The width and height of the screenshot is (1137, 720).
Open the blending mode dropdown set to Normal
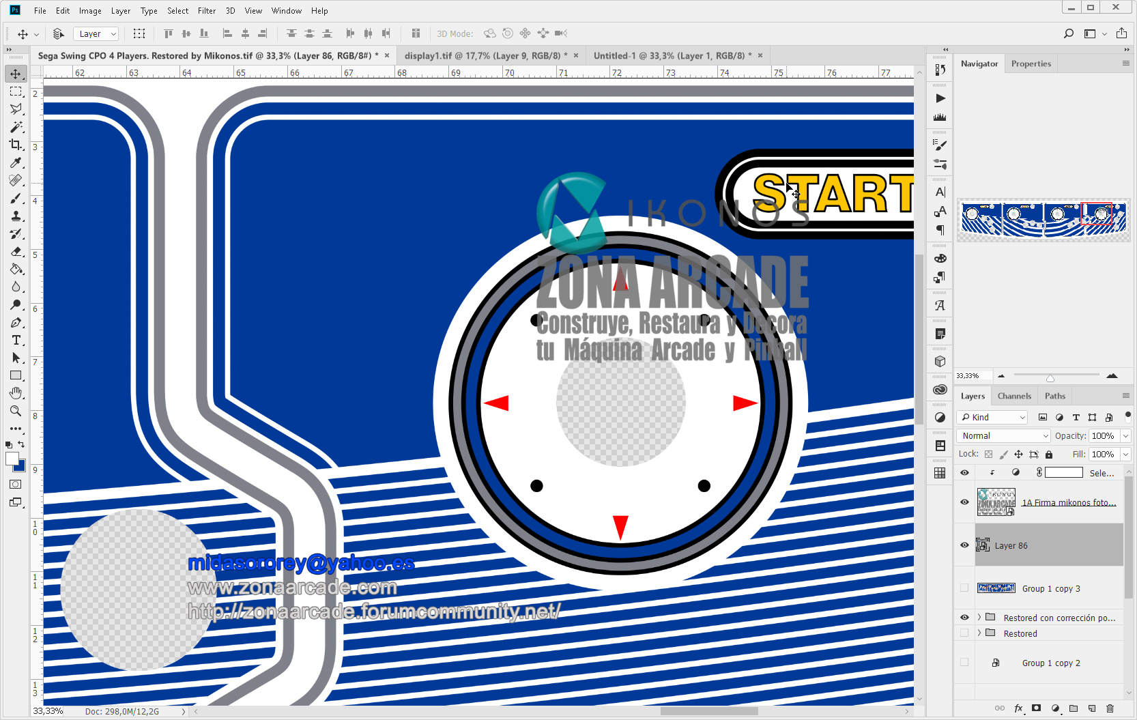coord(1003,435)
